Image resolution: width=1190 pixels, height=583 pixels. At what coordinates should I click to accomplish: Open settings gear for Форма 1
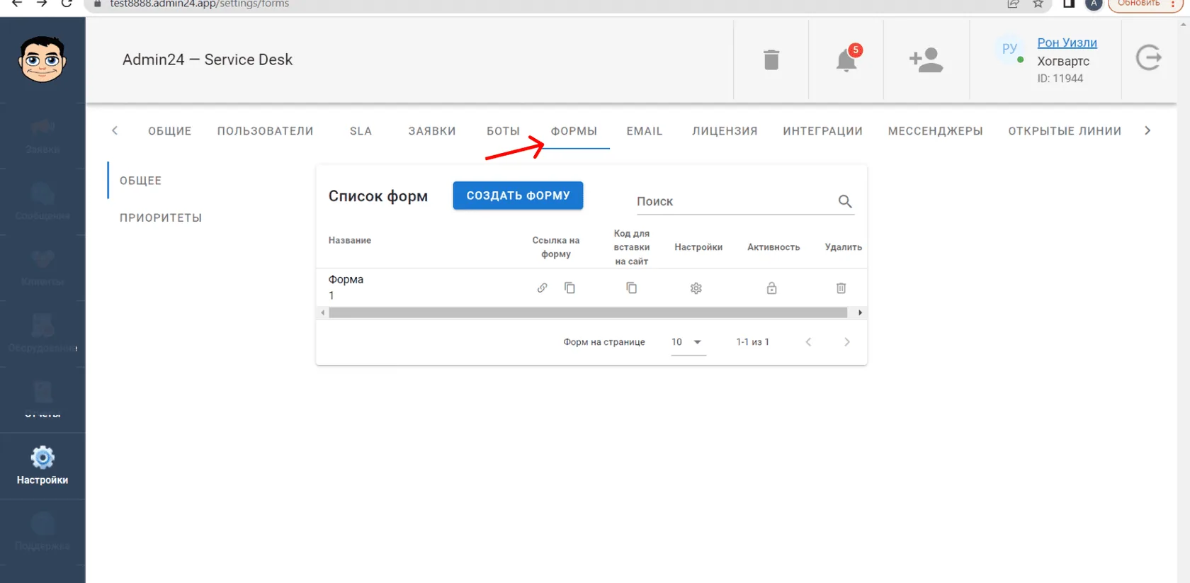696,288
